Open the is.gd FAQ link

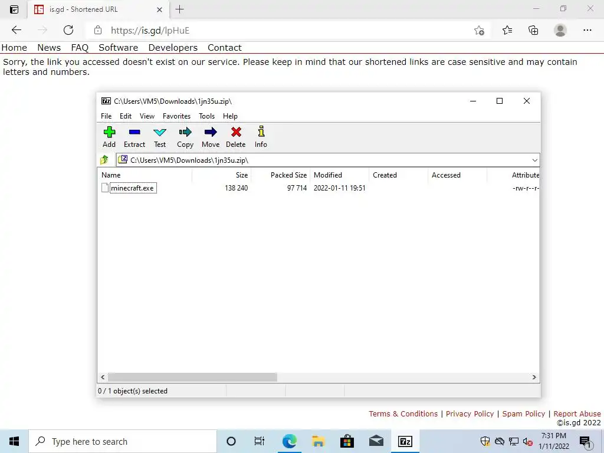[80, 47]
